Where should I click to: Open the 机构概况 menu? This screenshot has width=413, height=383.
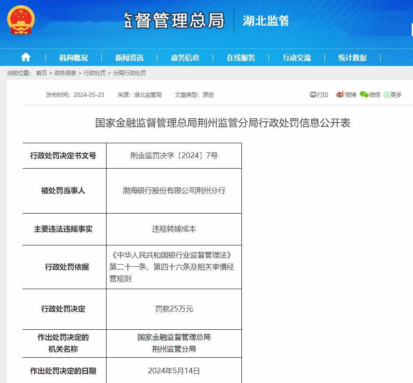tap(73, 57)
